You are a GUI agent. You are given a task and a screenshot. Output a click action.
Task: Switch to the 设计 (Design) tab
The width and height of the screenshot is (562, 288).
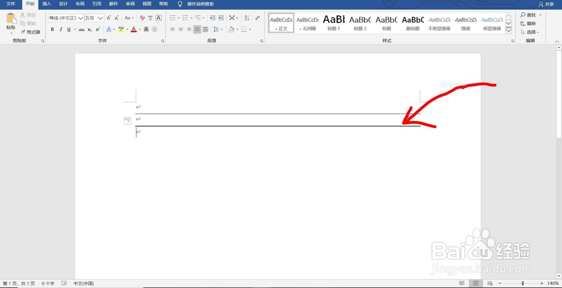(x=64, y=4)
